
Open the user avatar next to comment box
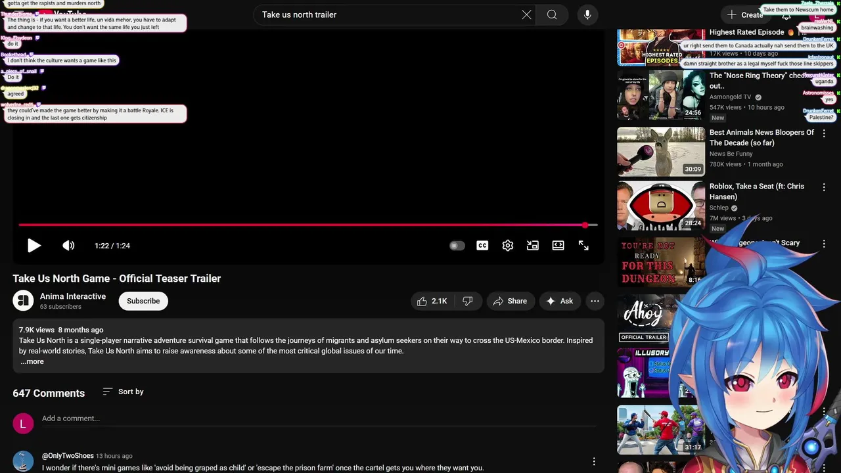pos(23,424)
